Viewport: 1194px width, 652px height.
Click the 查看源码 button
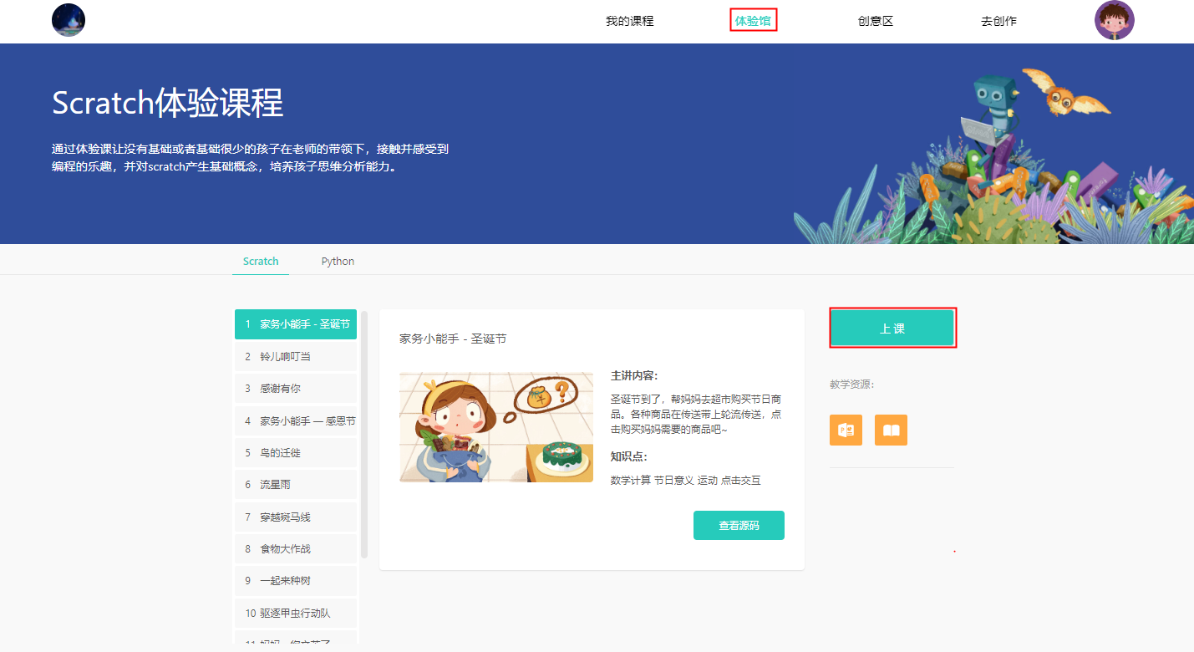739,525
